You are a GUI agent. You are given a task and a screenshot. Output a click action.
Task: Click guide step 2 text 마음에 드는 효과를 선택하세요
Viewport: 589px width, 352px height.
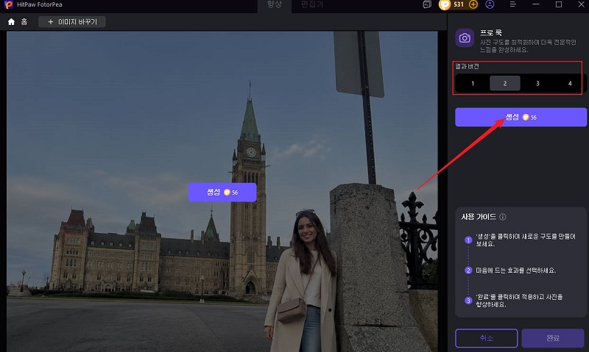(x=515, y=270)
